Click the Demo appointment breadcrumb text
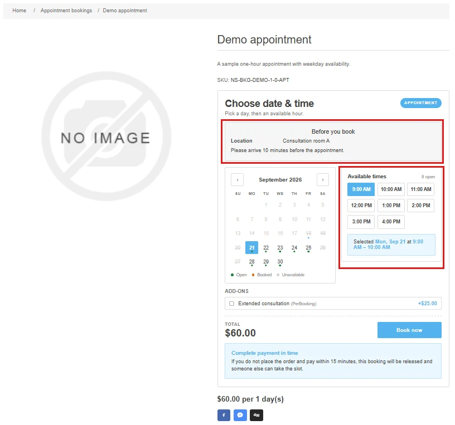The image size is (455, 425). click(125, 11)
